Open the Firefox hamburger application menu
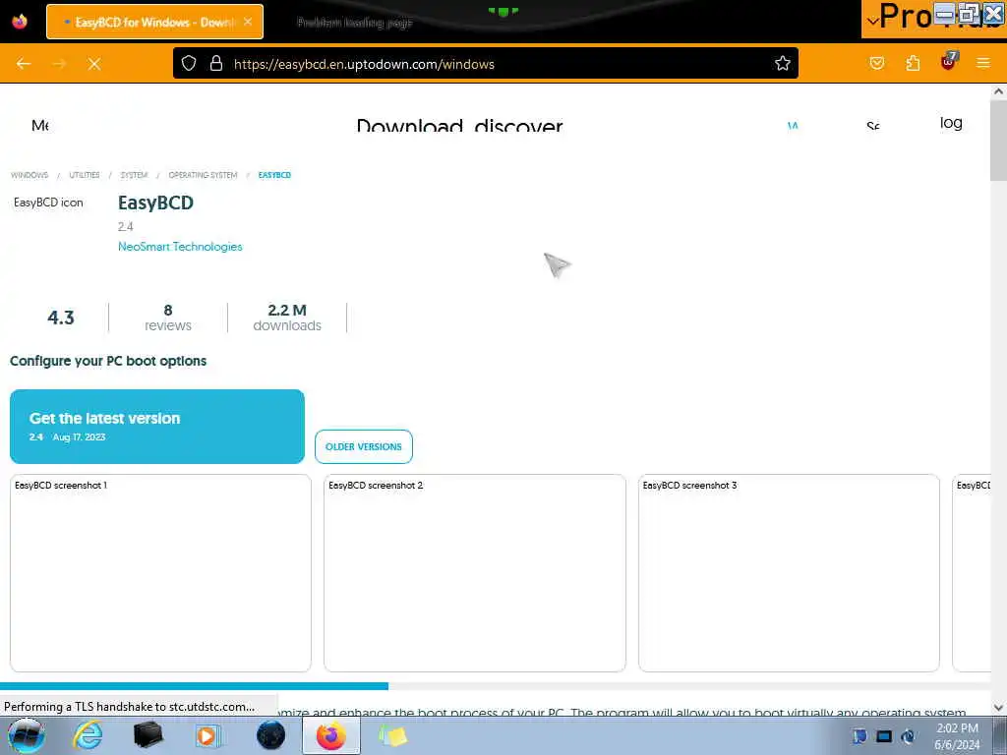 [x=983, y=63]
